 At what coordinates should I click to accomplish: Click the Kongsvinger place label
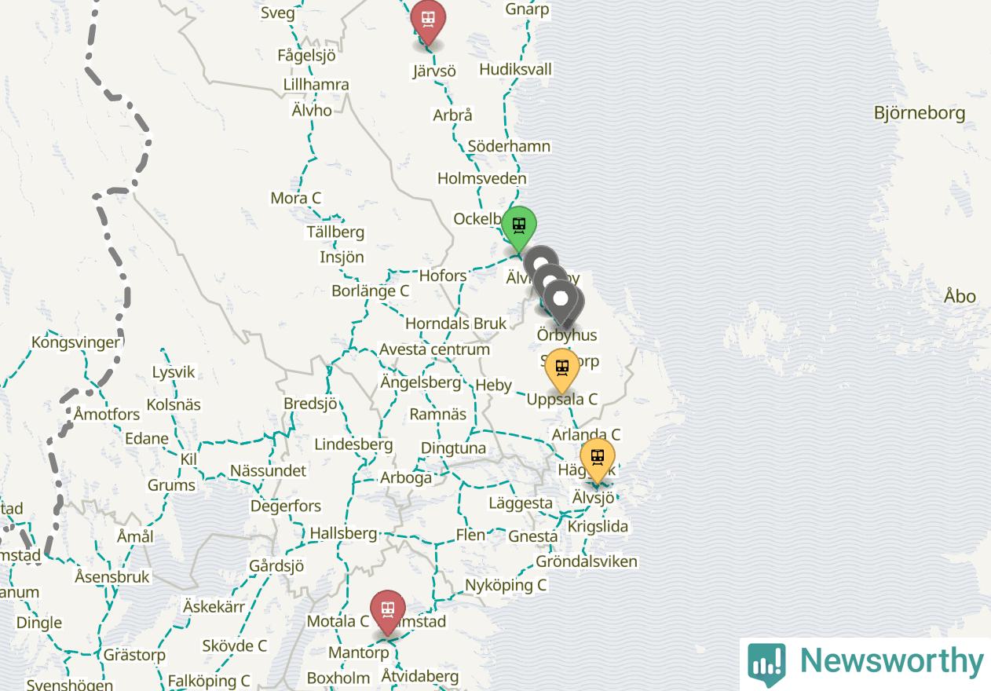tap(76, 342)
